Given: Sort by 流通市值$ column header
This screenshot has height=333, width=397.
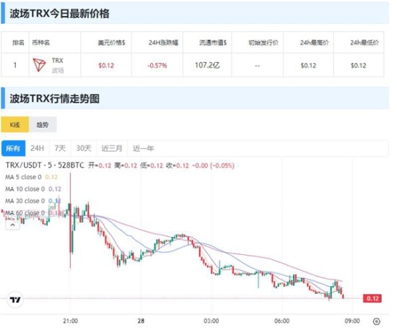Looking at the screenshot, I should [213, 43].
